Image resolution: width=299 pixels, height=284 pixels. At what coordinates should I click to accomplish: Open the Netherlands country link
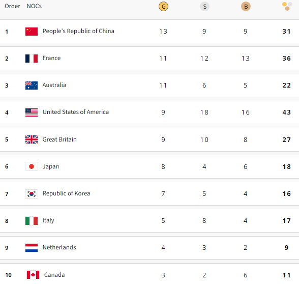(x=59, y=247)
